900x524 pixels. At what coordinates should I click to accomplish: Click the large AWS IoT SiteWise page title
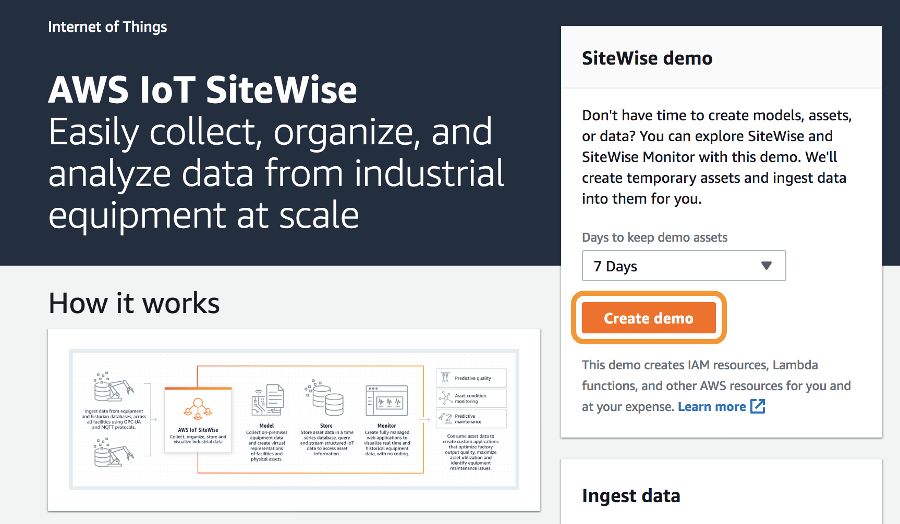[x=203, y=90]
